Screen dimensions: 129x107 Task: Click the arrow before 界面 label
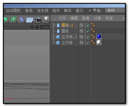pos(90,10)
